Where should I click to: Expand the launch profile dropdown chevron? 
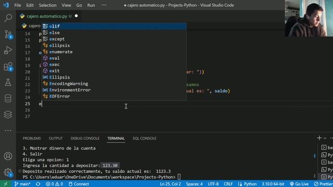pos(325,138)
